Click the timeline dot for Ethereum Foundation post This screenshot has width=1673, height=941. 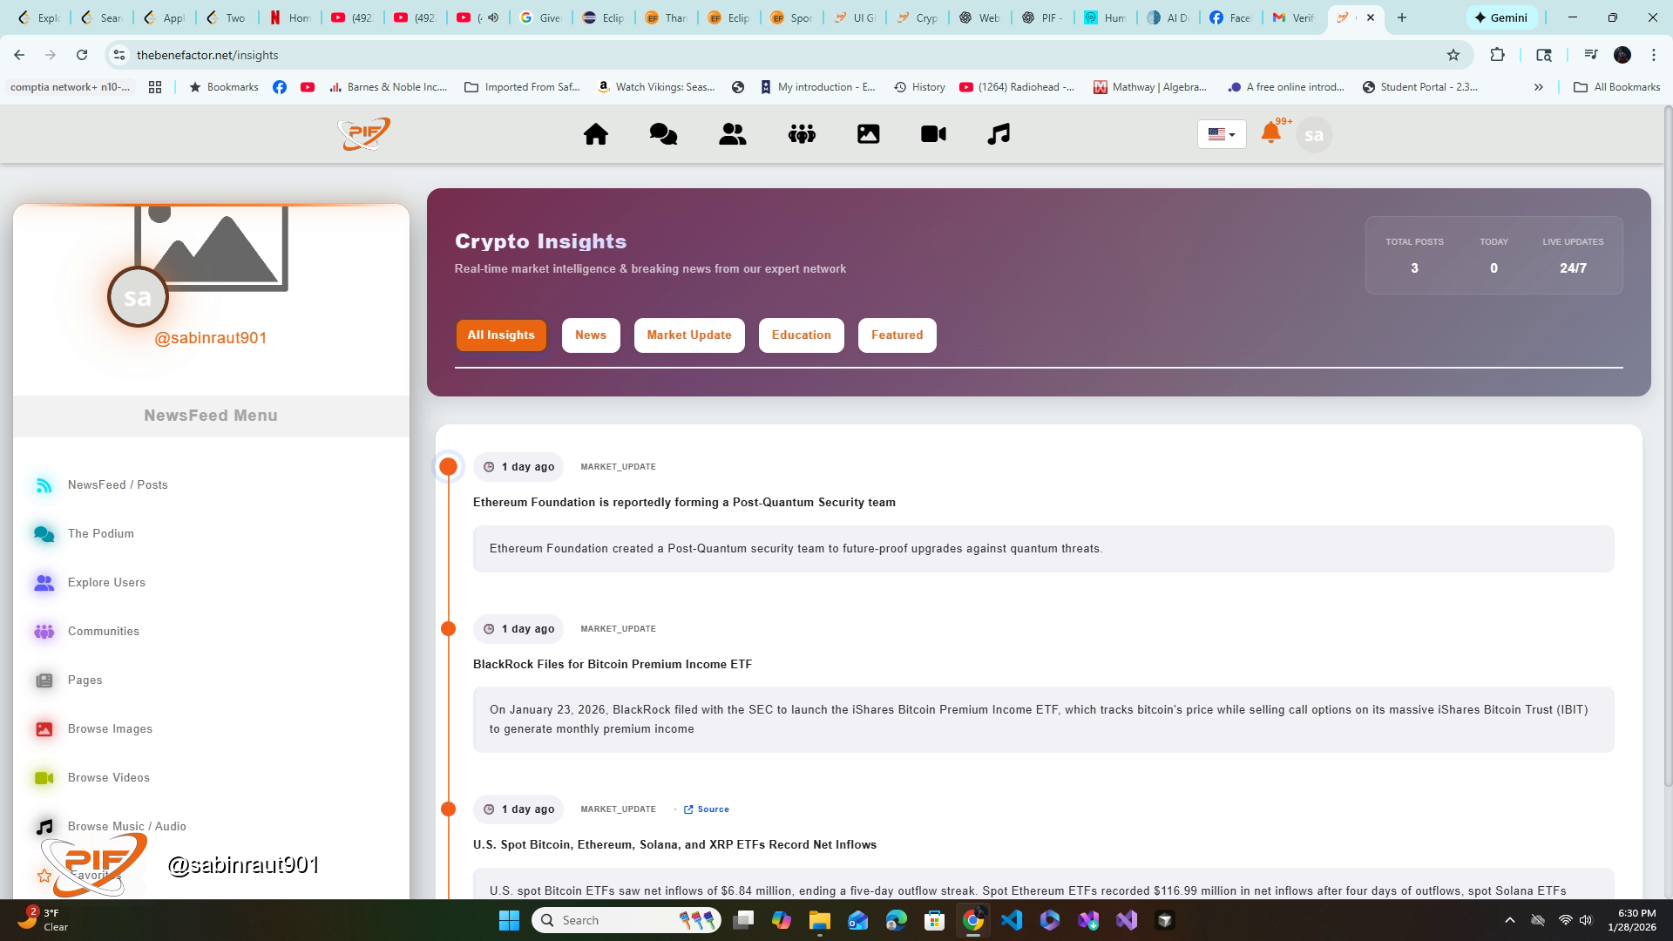tap(449, 467)
